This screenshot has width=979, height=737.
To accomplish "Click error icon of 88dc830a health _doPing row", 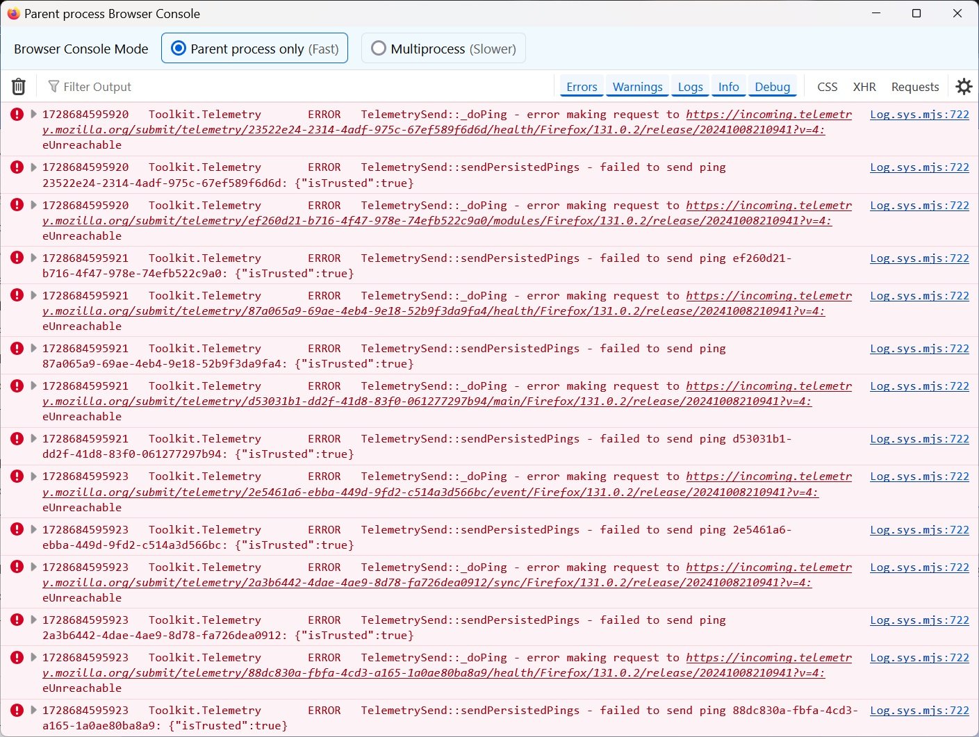I will click(17, 657).
